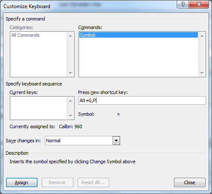Close the Customize Keyboard dialog with the Close button

[190, 182]
